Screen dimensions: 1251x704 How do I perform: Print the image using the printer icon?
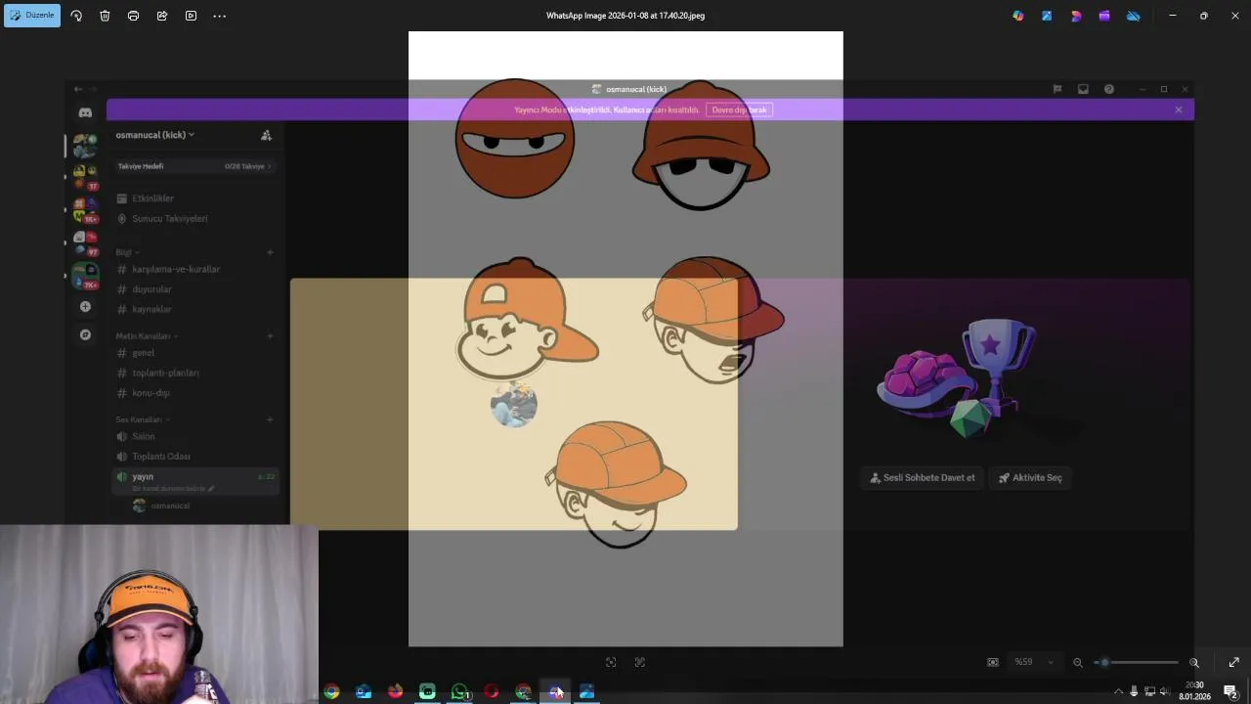click(x=133, y=16)
